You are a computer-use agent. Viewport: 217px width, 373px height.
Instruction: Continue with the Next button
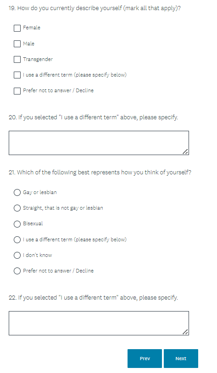[181, 358]
